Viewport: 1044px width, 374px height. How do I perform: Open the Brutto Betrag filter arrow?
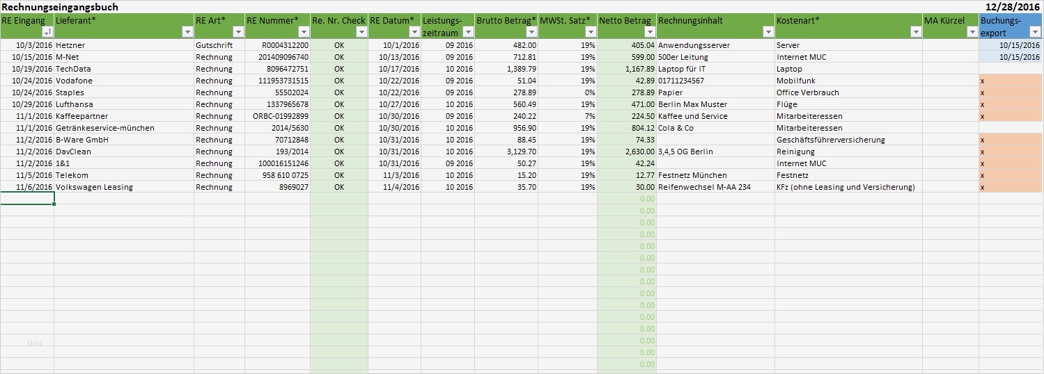click(531, 32)
